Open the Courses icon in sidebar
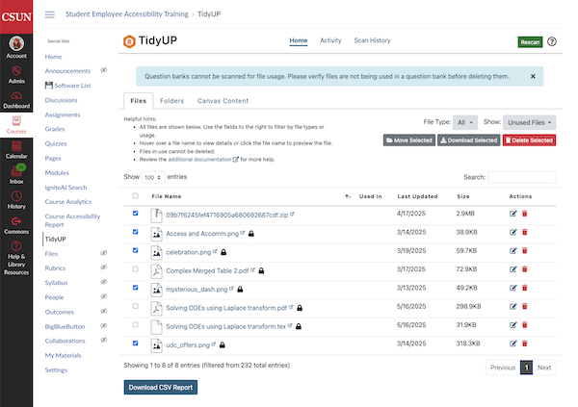 [16, 121]
